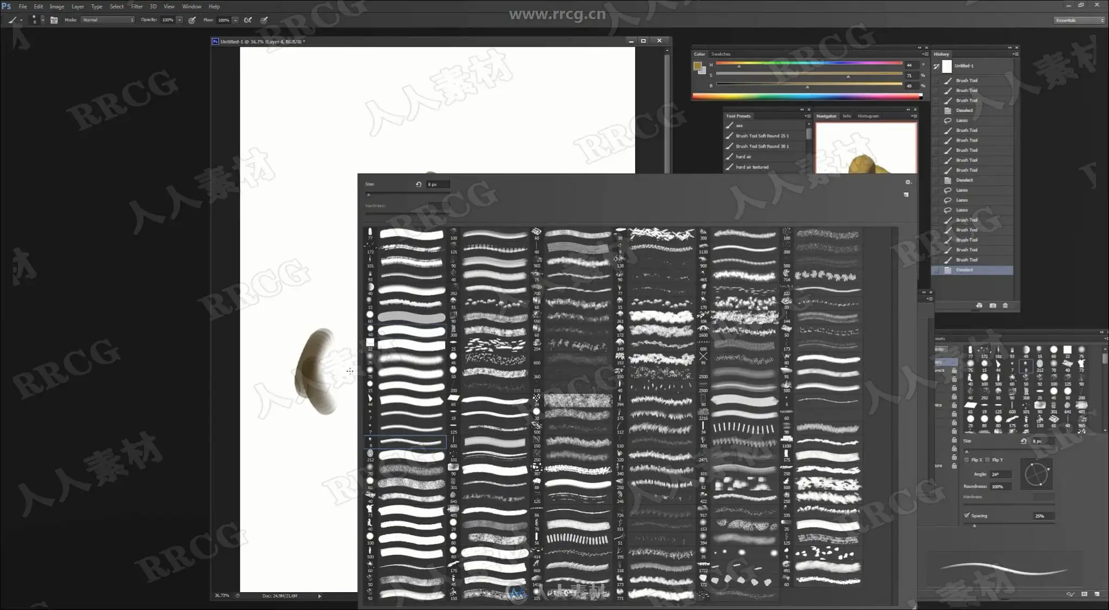Image resolution: width=1109 pixels, height=610 pixels.
Task: Click pressure-for-opacity icon beside Opacity
Action: [192, 20]
